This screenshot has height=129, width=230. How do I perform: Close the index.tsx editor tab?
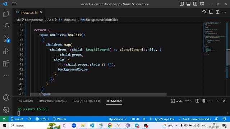click(x=41, y=12)
